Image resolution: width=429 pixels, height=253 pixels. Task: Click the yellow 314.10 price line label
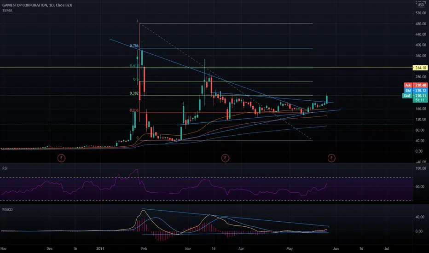pyautogui.click(x=420, y=68)
